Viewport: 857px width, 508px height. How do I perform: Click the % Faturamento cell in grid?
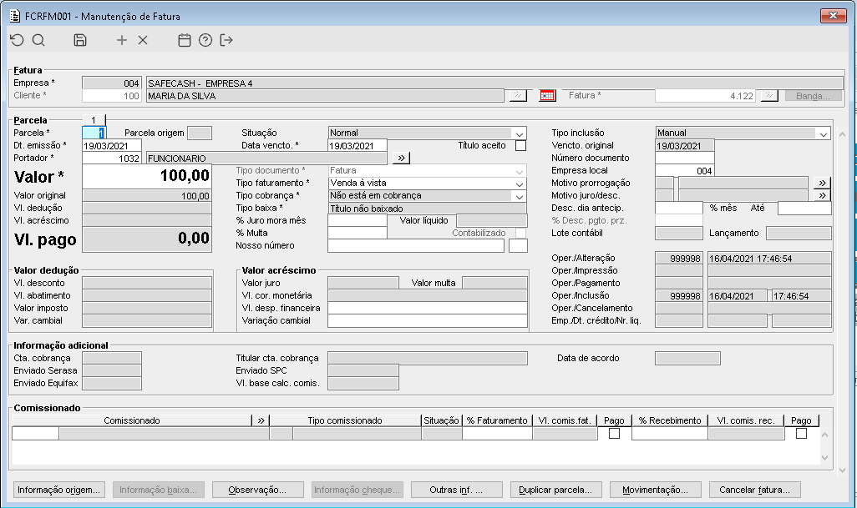pyautogui.click(x=497, y=434)
